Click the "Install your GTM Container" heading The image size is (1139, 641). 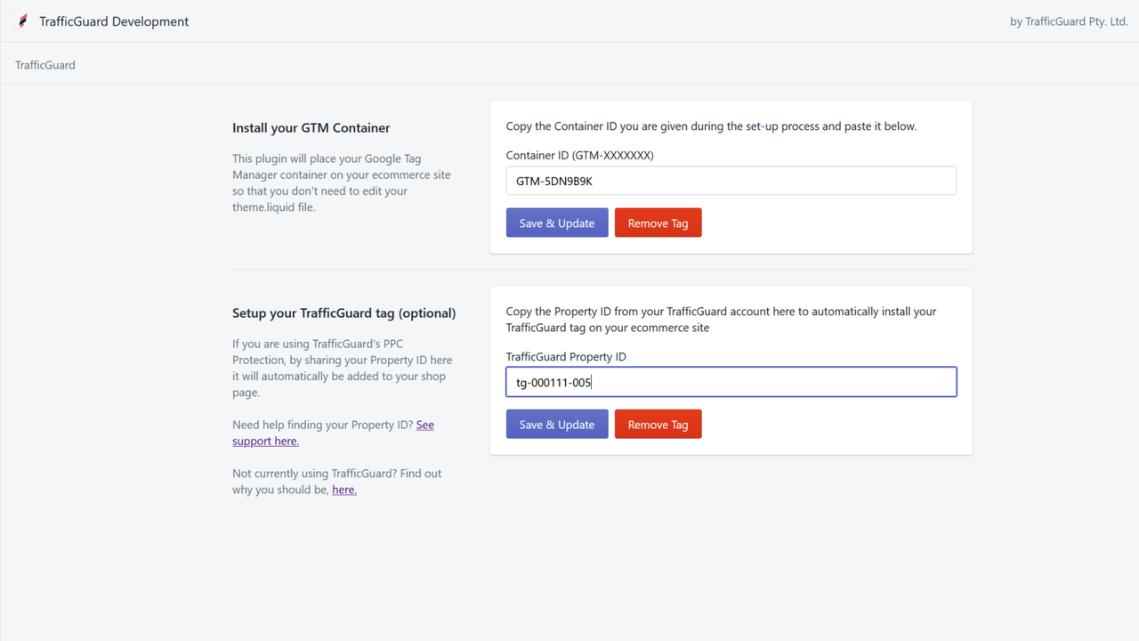point(311,128)
